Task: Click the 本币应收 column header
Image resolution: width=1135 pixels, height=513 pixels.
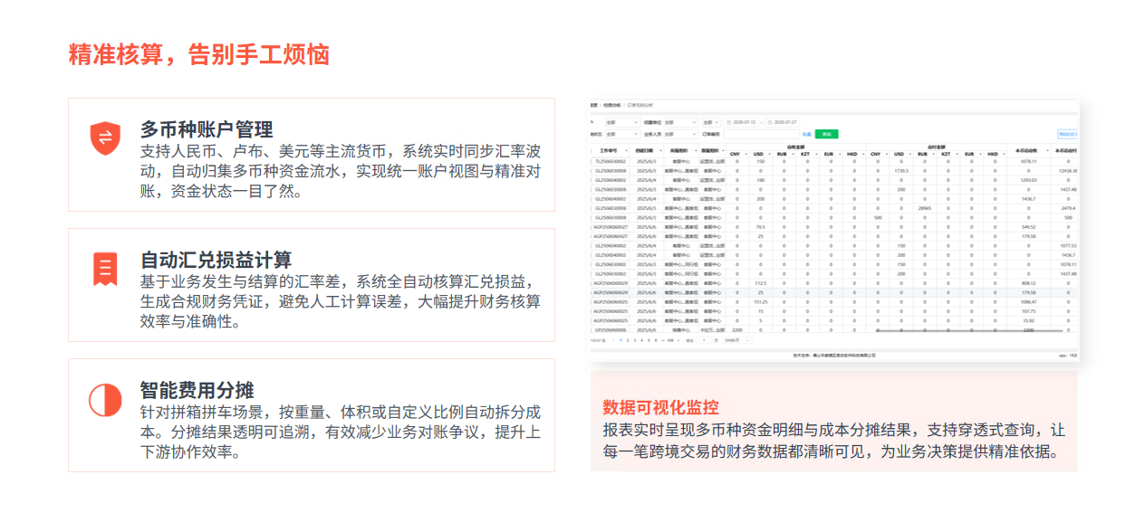Action: click(1028, 151)
